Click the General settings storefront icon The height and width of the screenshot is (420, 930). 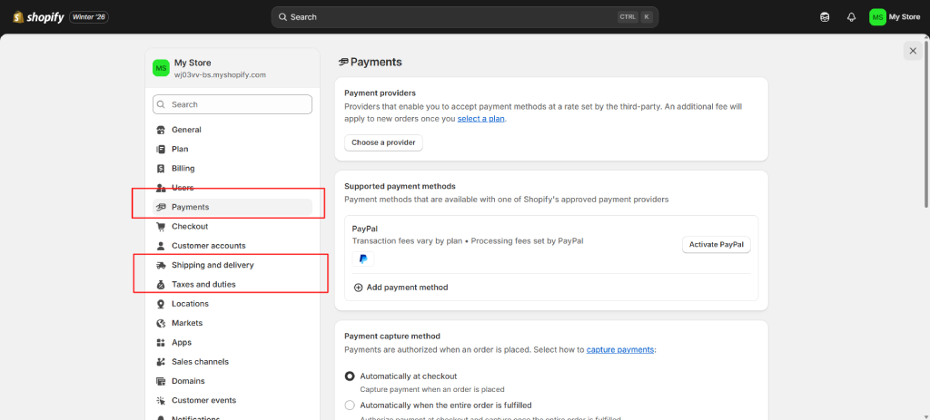click(160, 130)
